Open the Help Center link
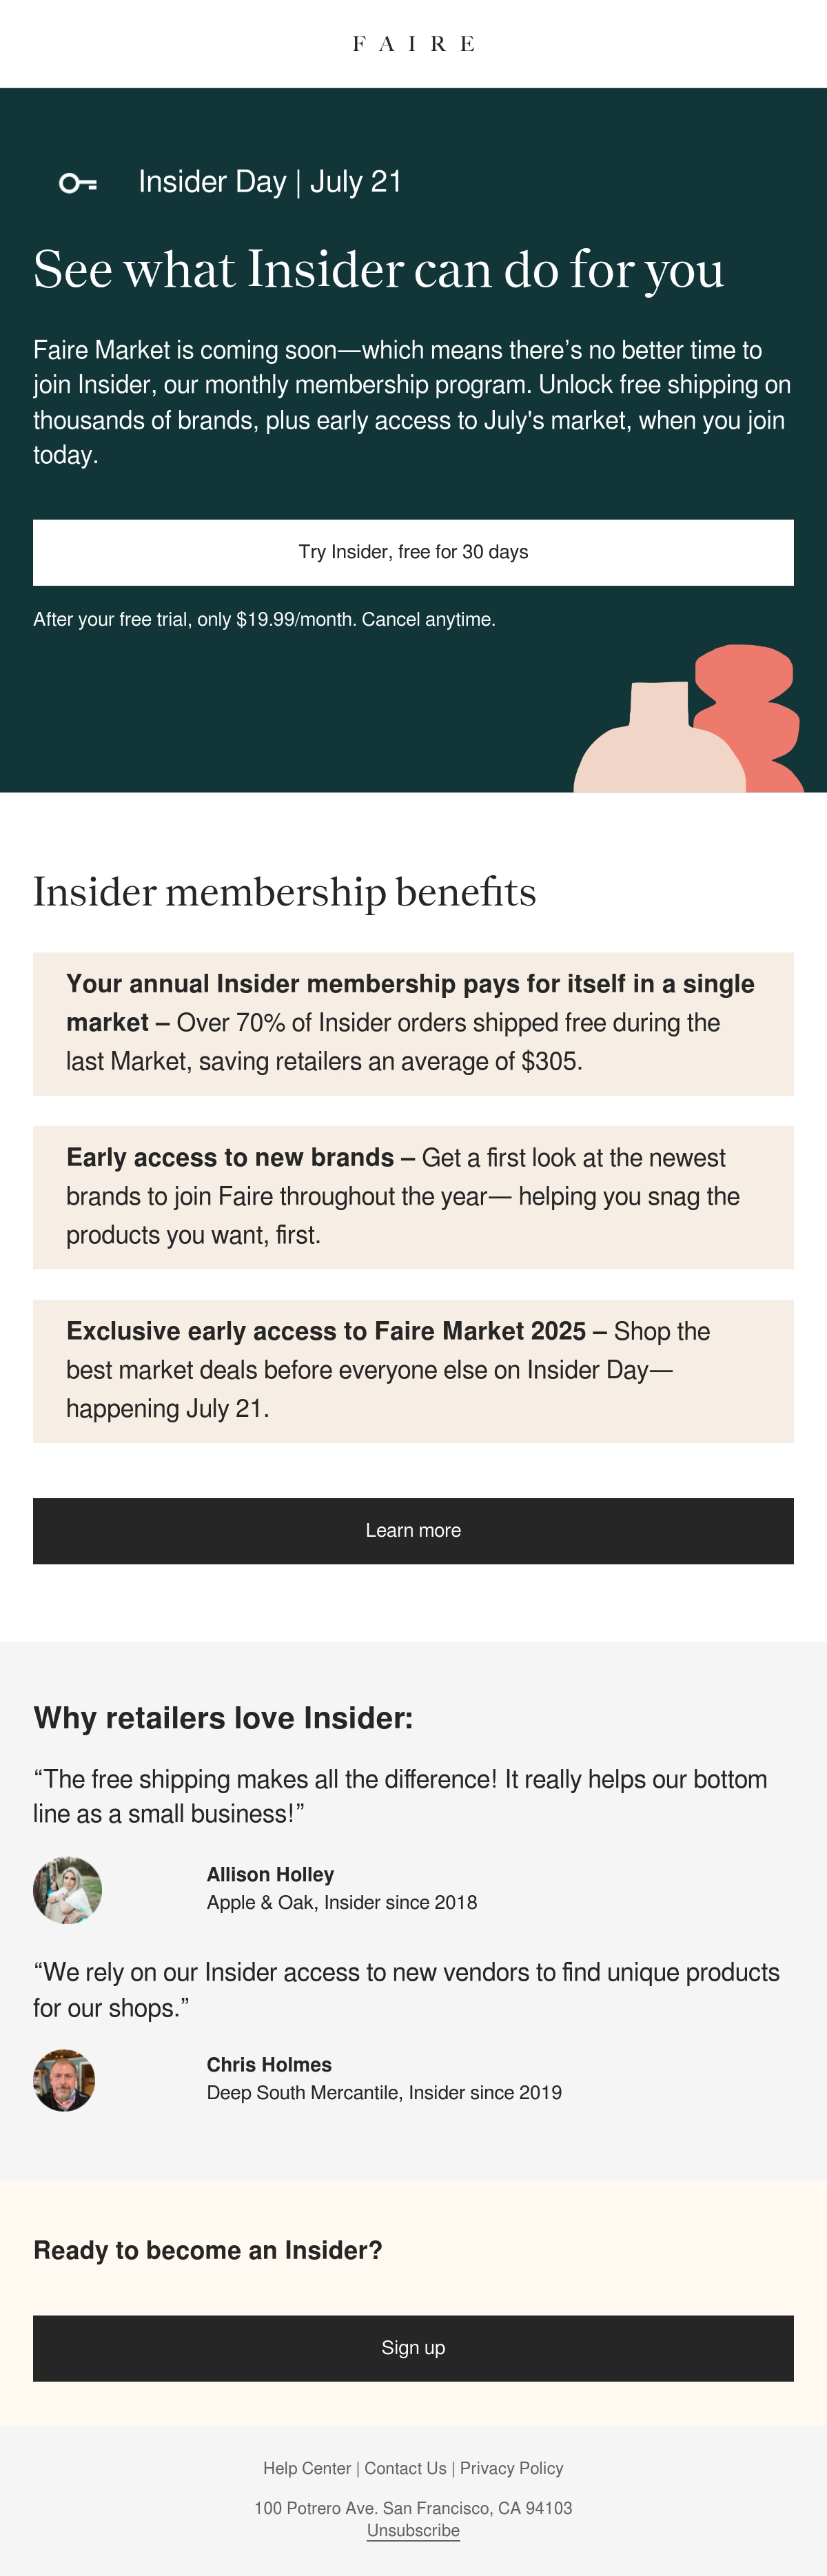Viewport: 827px width, 2576px height. point(307,2467)
